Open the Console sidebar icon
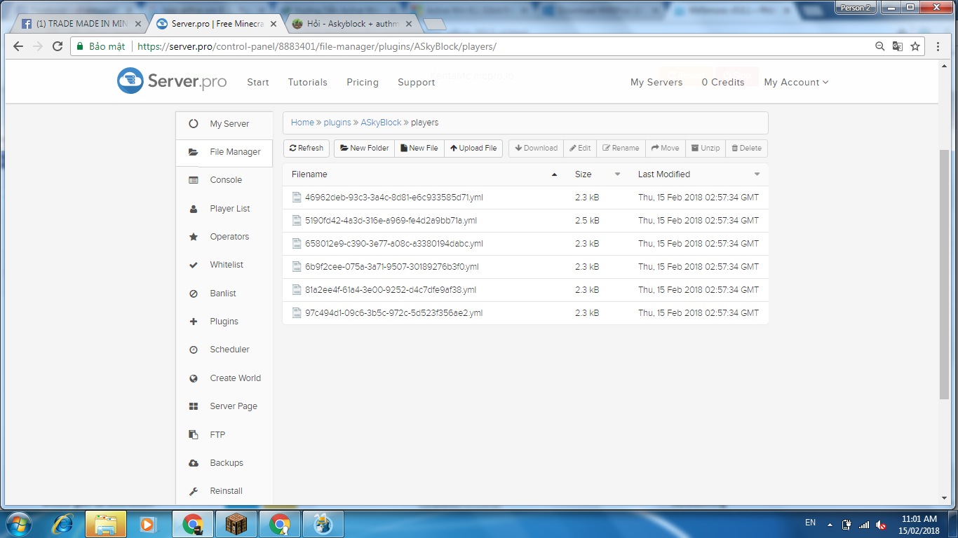The height and width of the screenshot is (538, 958). click(x=194, y=180)
